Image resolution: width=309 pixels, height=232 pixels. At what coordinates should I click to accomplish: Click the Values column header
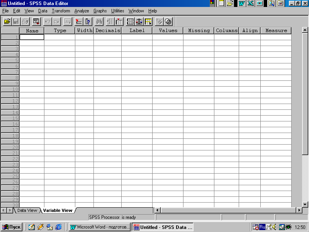(x=168, y=31)
